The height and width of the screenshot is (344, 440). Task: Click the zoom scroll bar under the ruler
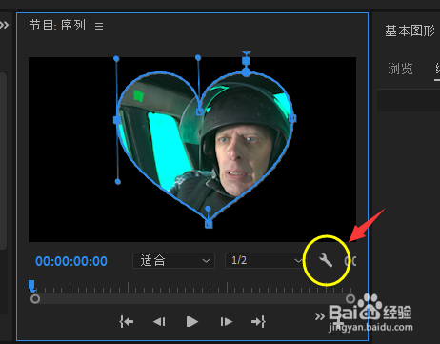192,299
